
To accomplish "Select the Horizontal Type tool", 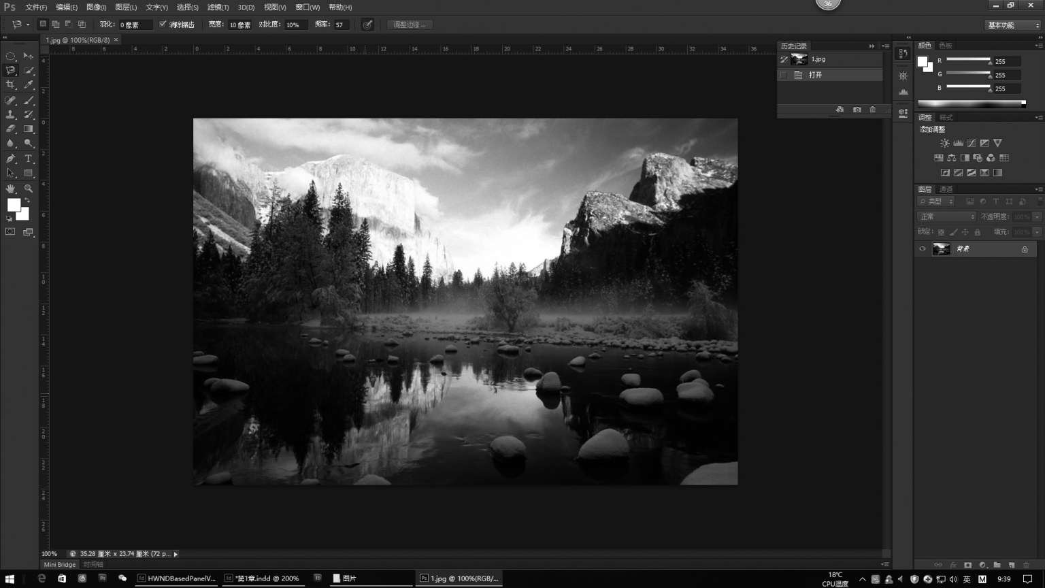I will [29, 159].
